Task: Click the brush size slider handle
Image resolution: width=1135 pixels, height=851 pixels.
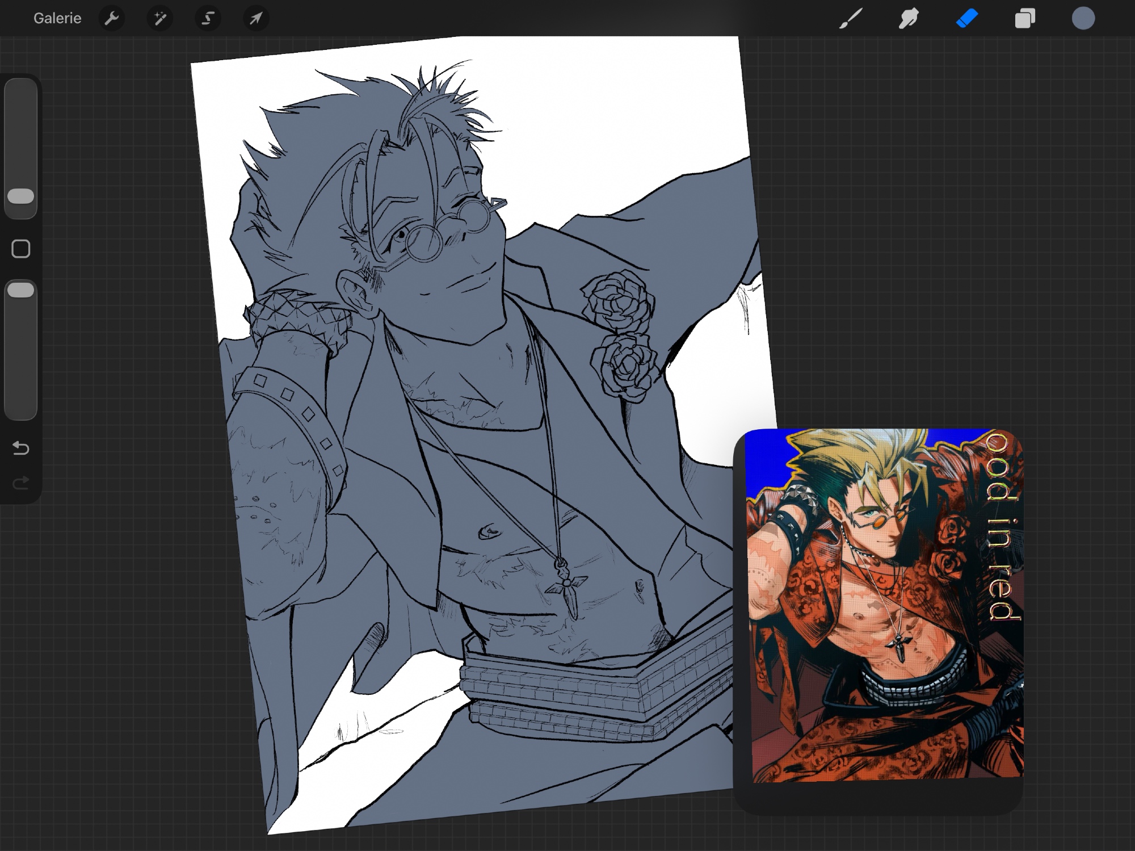Action: pyautogui.click(x=21, y=196)
